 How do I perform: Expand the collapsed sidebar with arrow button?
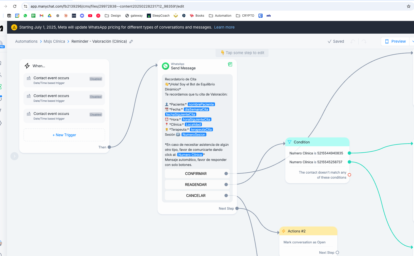point(14,156)
